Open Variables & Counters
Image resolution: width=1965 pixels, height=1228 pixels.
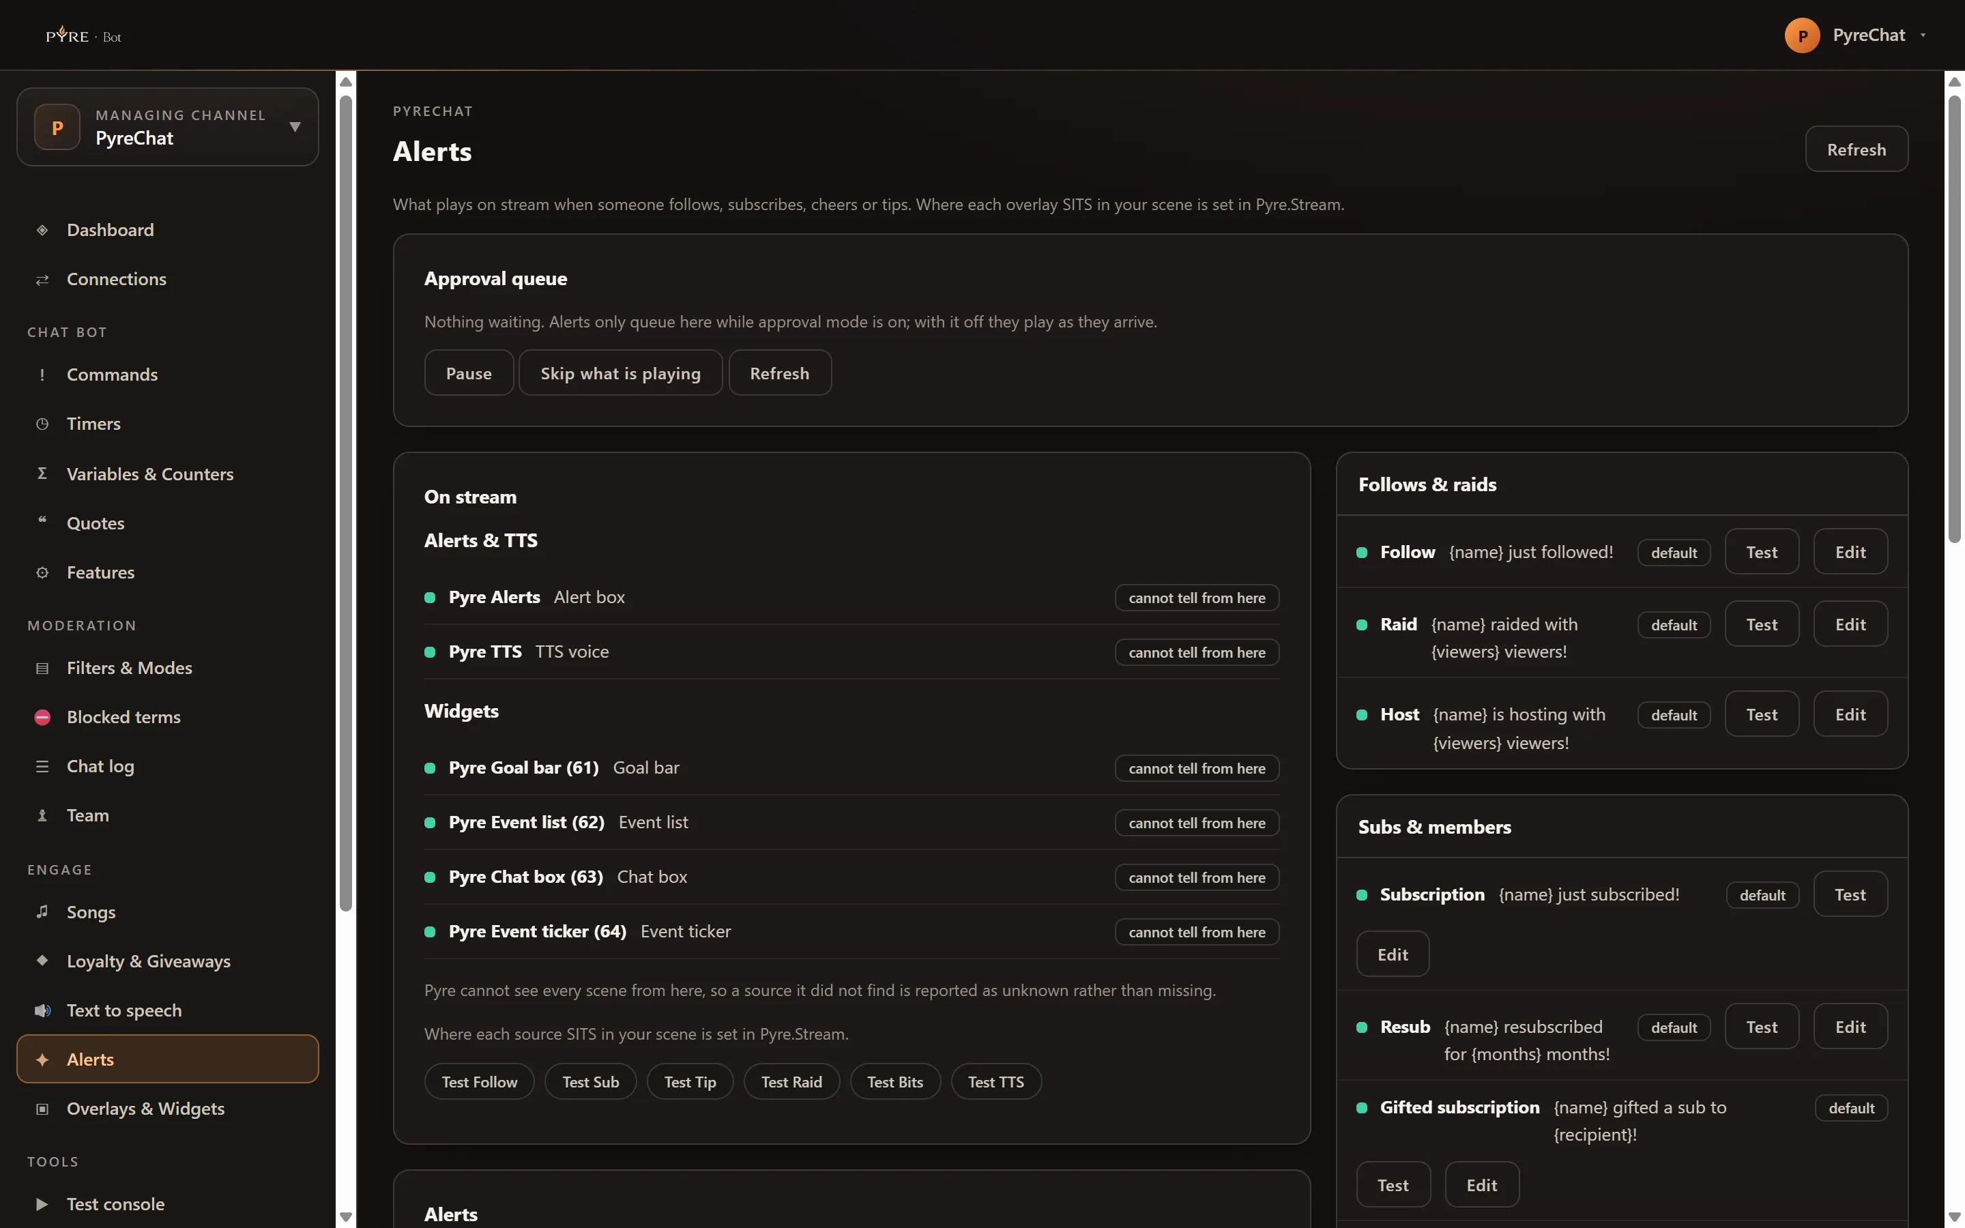tap(167, 473)
